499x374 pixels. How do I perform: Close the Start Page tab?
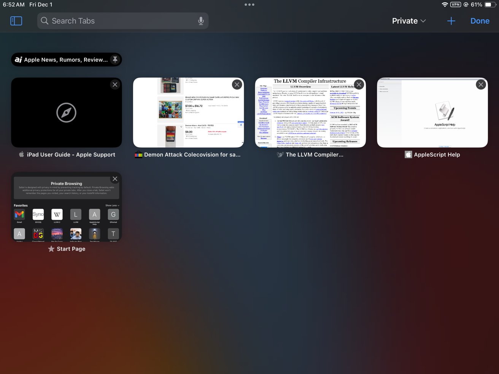[115, 179]
